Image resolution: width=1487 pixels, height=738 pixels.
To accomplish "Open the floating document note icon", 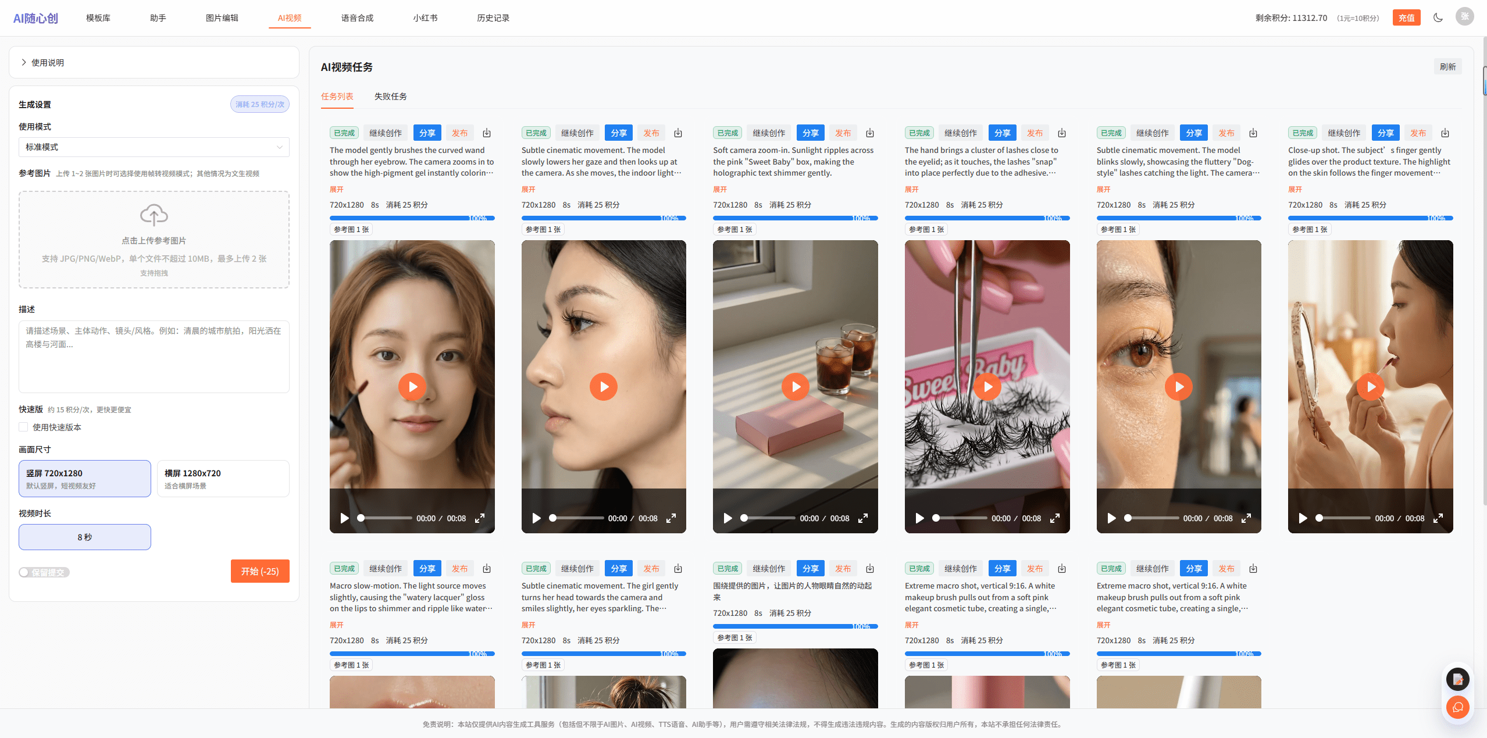I will pyautogui.click(x=1458, y=679).
